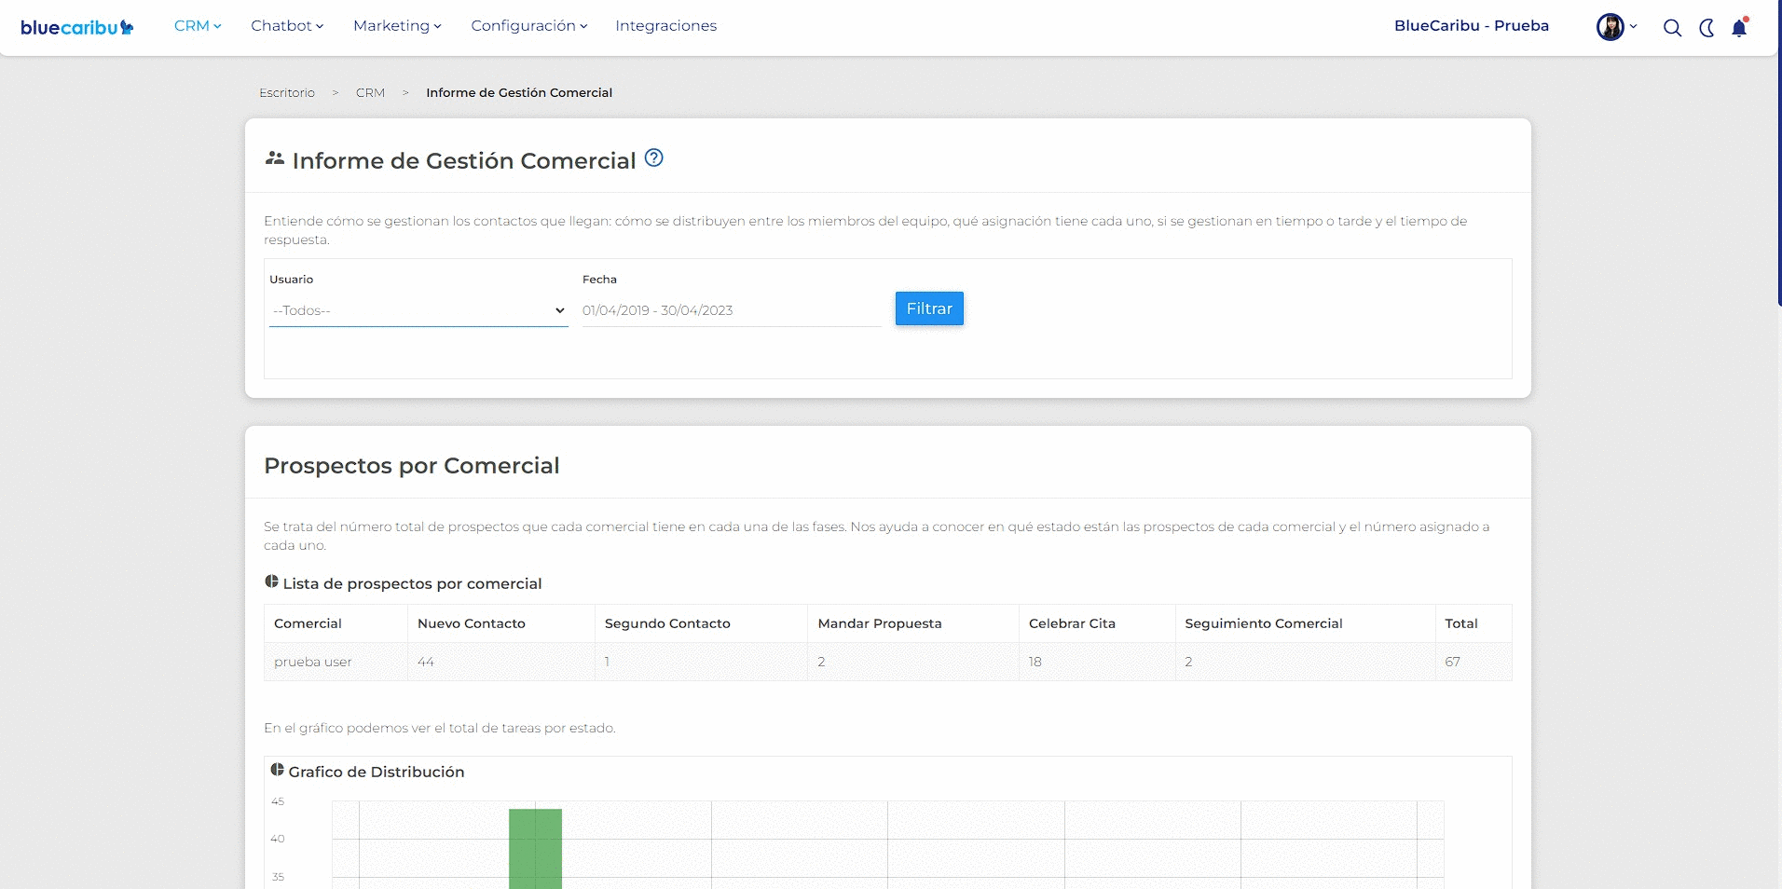Viewport: 1782px width, 889px height.
Task: Click pie icon next to Grafico de Distribución
Action: (x=277, y=770)
